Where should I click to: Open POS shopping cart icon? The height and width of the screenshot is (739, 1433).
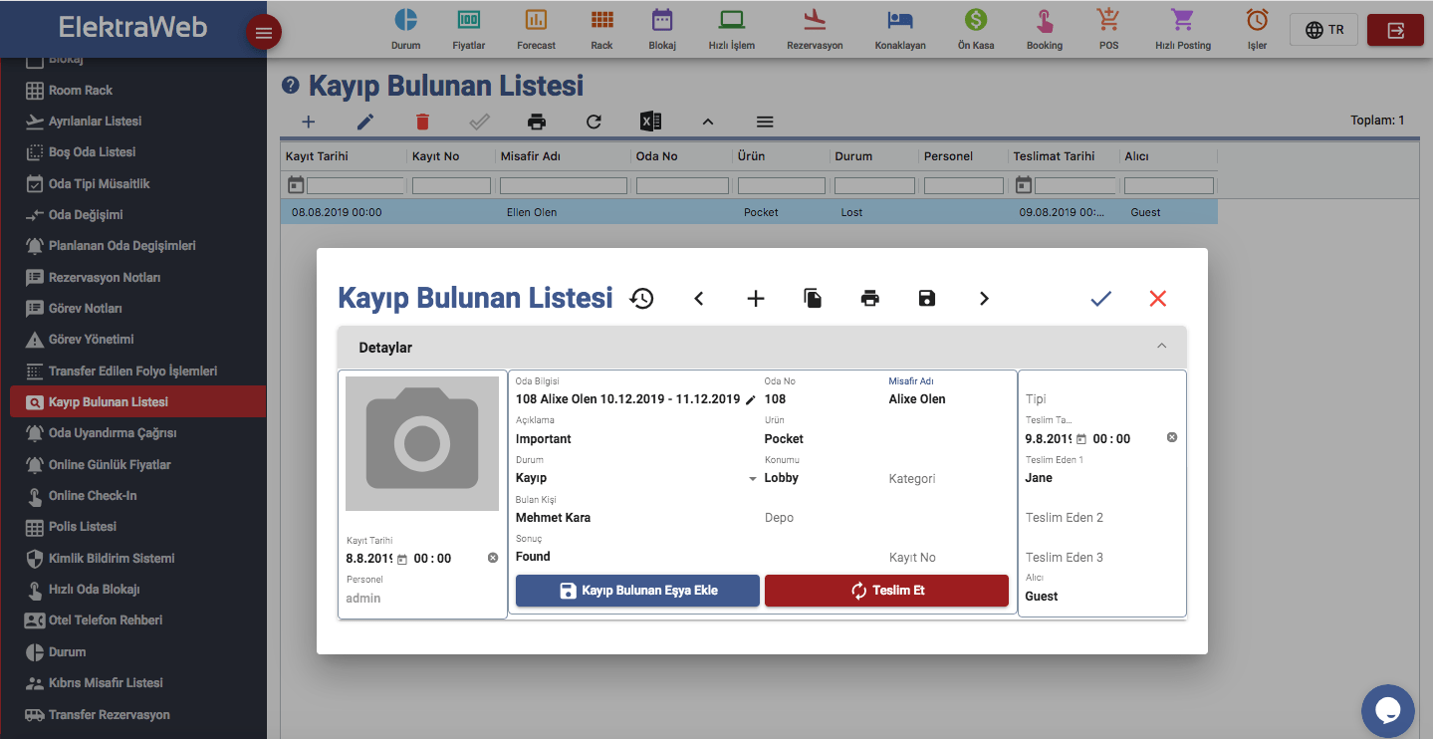[x=1108, y=20]
